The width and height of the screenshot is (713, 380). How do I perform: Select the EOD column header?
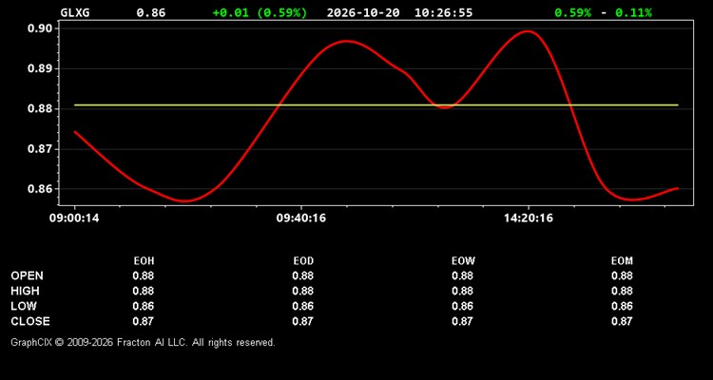(x=303, y=261)
